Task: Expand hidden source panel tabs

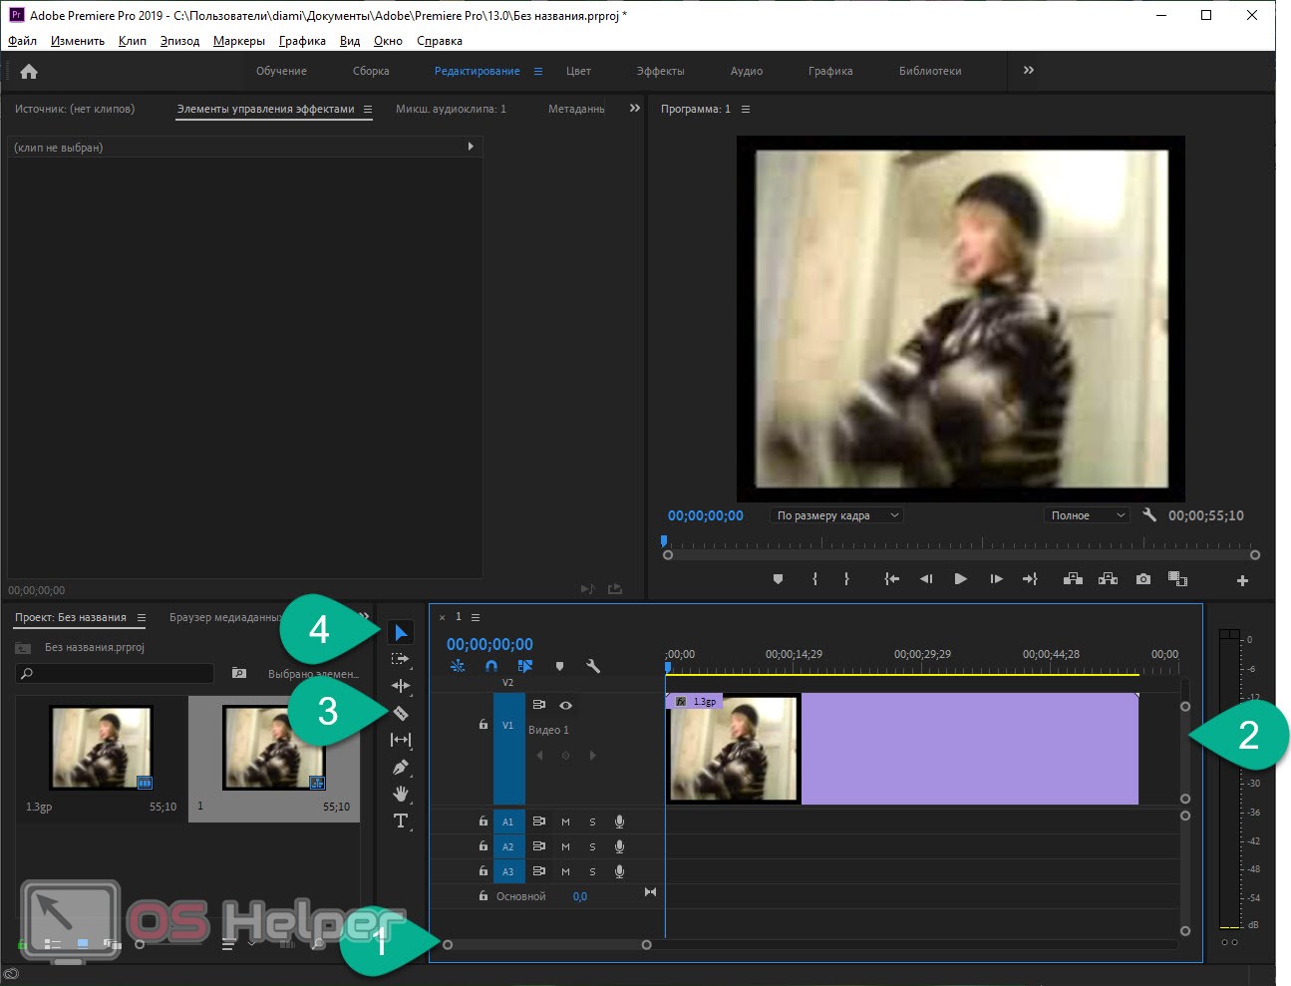Action: click(635, 108)
